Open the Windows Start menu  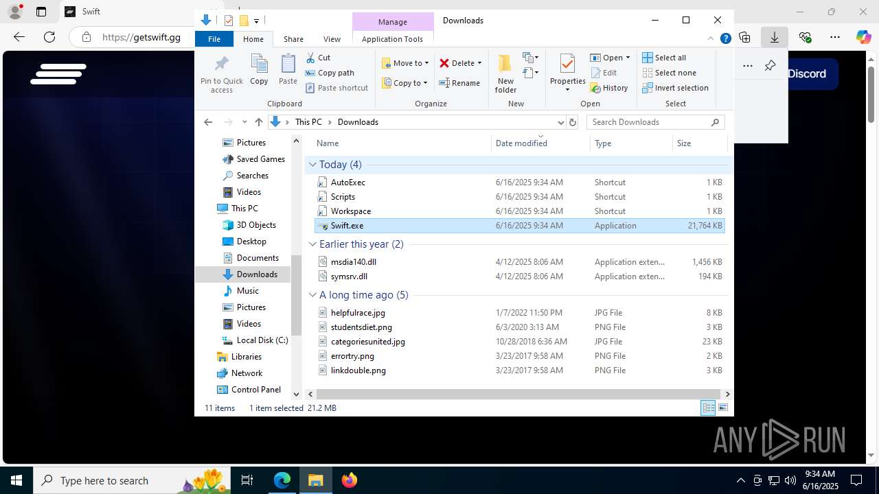[x=16, y=480]
